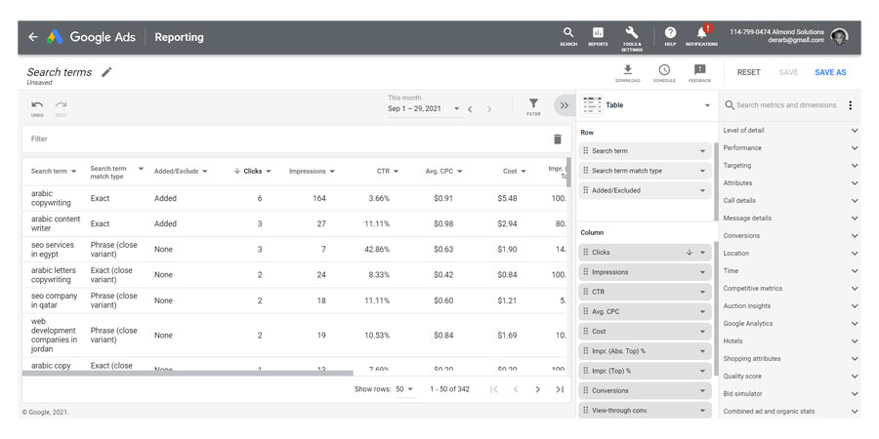Edit report name with pencil icon
Viewport: 879px width, 439px height.
[106, 72]
